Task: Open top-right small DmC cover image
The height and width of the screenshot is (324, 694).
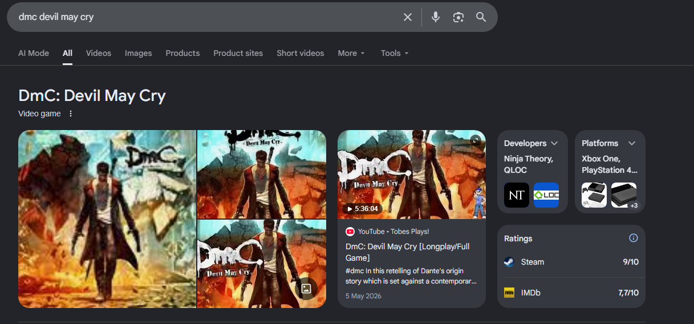Action: [x=262, y=175]
